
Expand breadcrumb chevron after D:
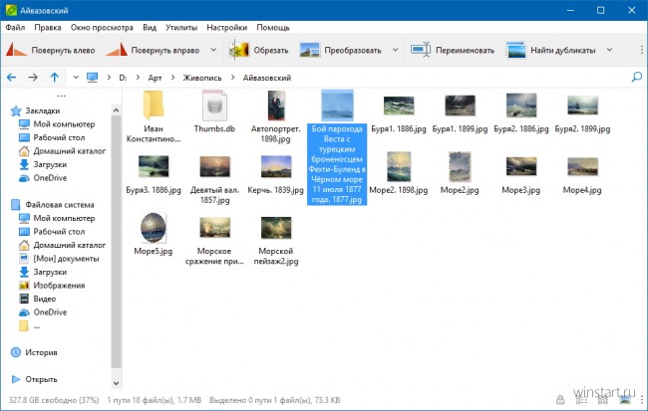pos(138,78)
